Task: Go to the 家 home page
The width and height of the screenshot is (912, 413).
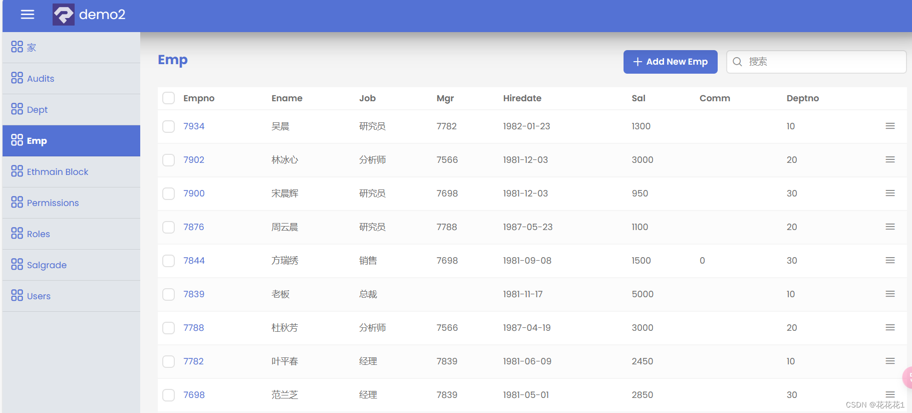Action: pyautogui.click(x=71, y=47)
